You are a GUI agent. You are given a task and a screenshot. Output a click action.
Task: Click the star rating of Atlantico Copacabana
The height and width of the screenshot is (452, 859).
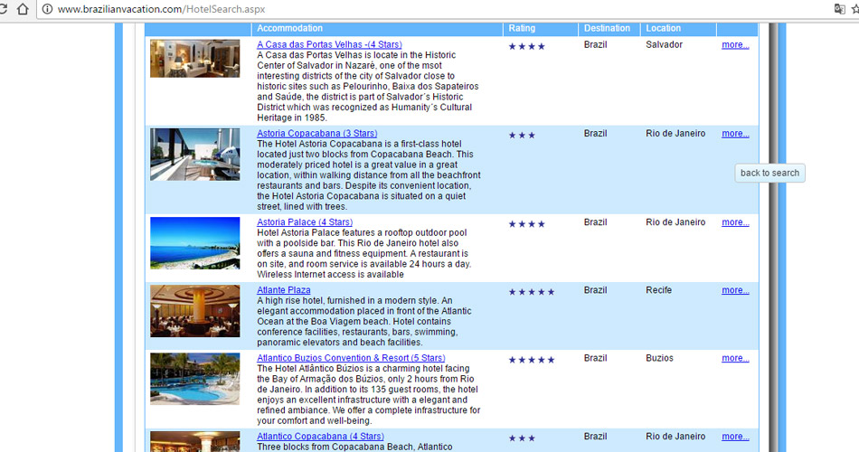pos(522,438)
